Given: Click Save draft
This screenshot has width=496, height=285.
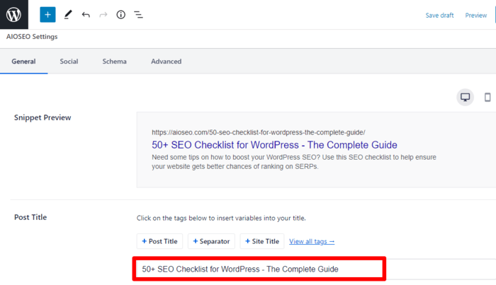Looking at the screenshot, I should 439,15.
